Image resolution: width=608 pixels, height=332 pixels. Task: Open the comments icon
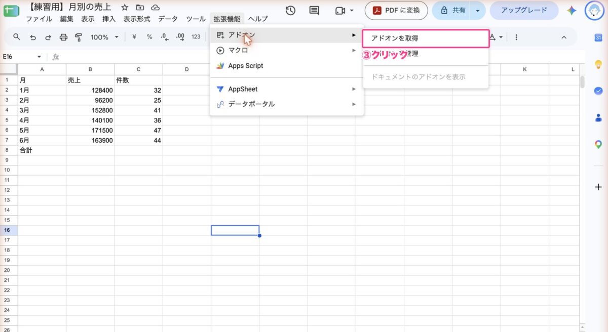click(x=314, y=11)
